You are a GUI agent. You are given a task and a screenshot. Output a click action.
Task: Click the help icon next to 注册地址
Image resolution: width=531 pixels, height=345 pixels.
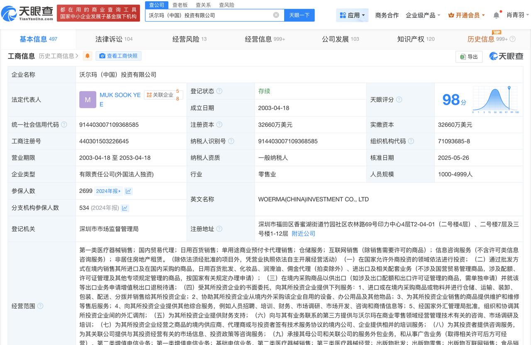[x=219, y=229]
